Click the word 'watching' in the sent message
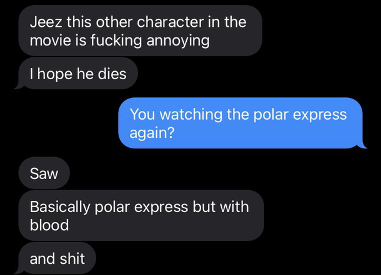This screenshot has height=275, width=381. coord(190,115)
